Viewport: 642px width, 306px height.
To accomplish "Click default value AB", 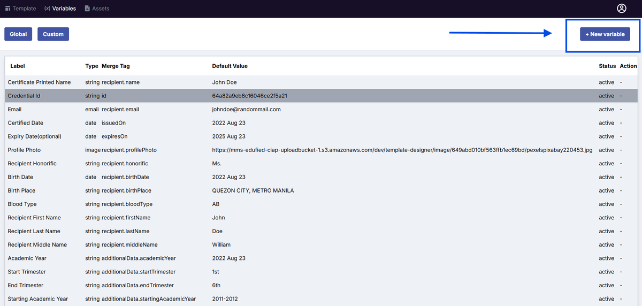I will (216, 204).
